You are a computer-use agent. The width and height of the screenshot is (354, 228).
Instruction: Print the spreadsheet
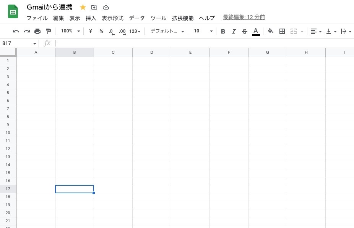37,31
